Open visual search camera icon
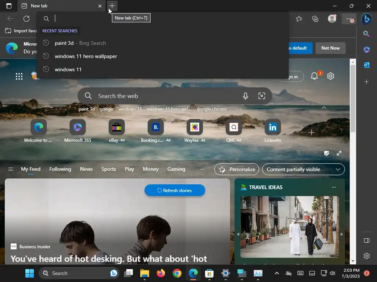 [x=262, y=96]
